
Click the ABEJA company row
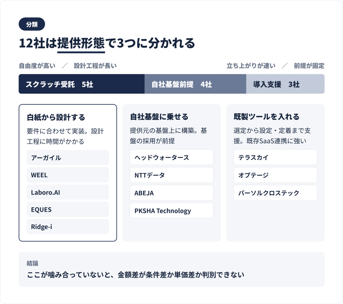tap(171, 193)
